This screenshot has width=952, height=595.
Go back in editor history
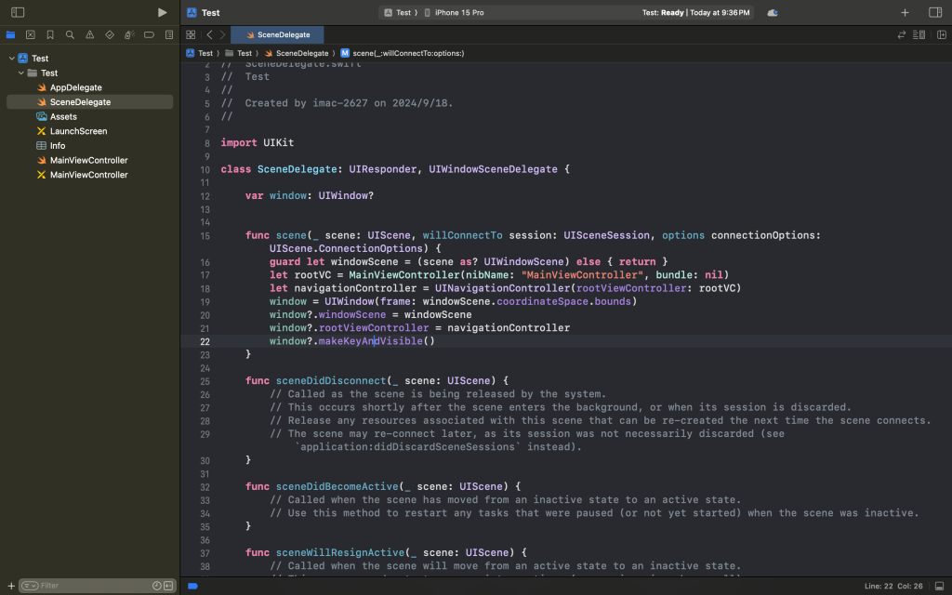click(209, 34)
